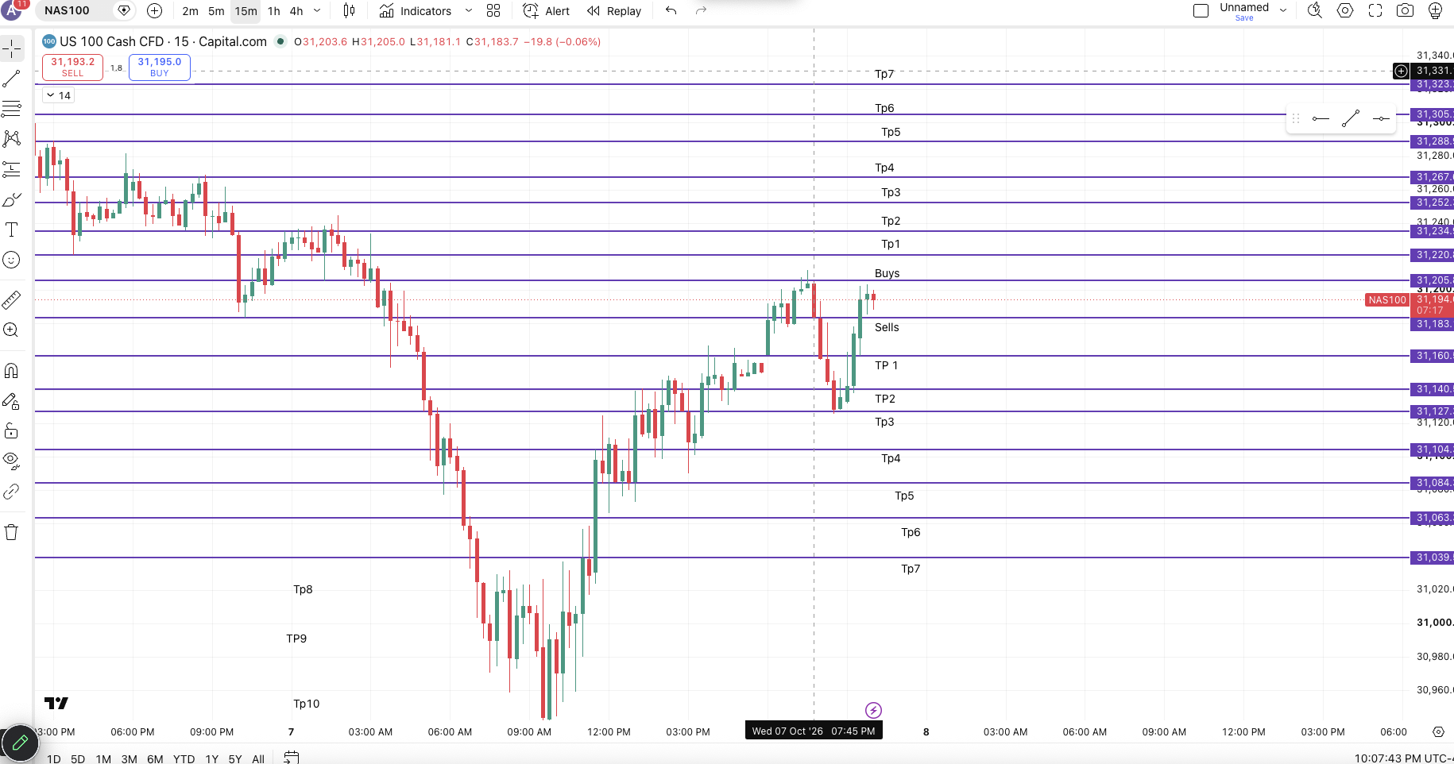Click the compare or add symbol plus icon

click(x=155, y=11)
